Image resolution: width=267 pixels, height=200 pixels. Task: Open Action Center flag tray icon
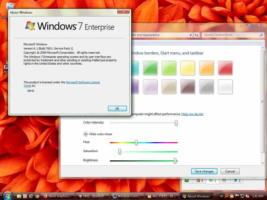point(237,196)
